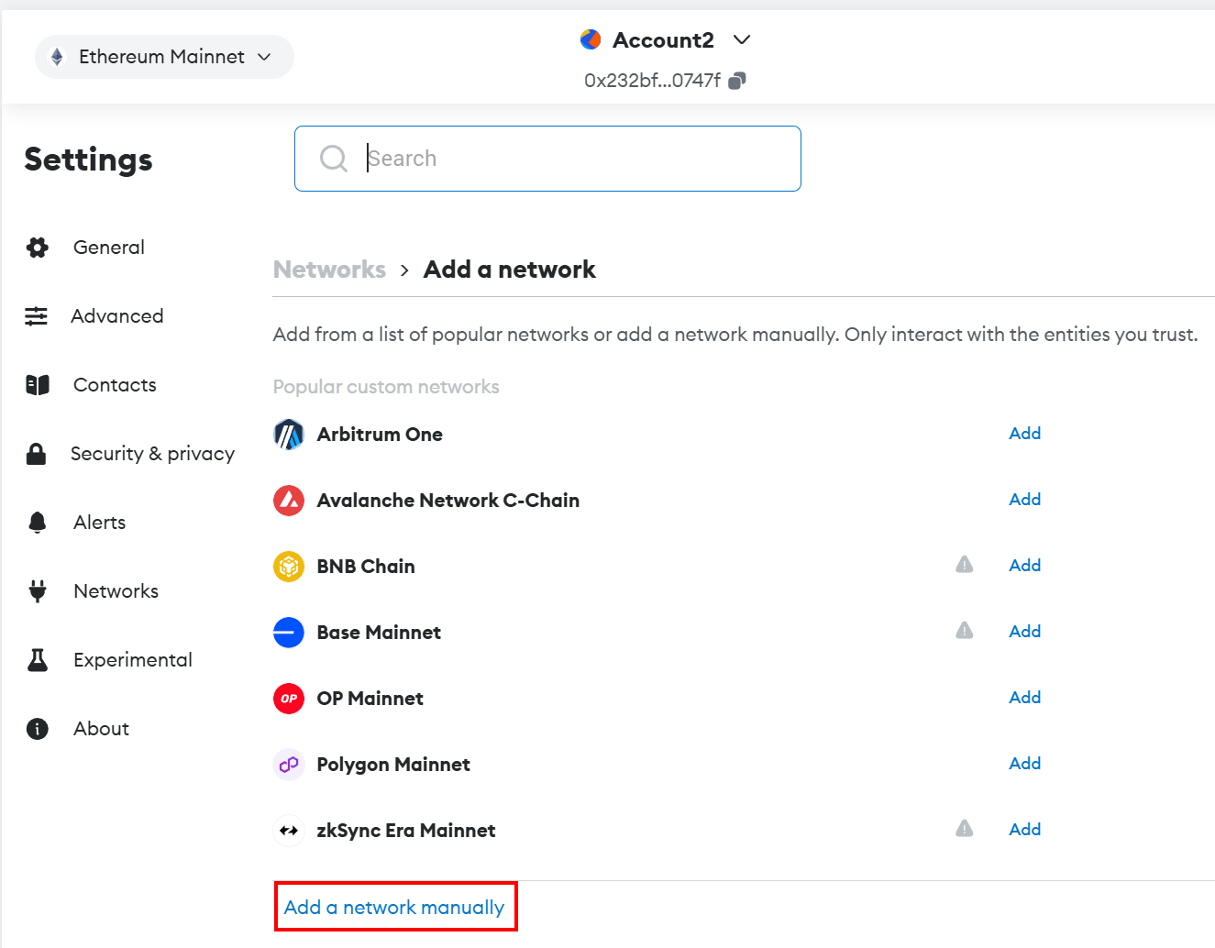Add zkSync Era Mainnet network
1215x948 pixels.
click(x=1024, y=830)
